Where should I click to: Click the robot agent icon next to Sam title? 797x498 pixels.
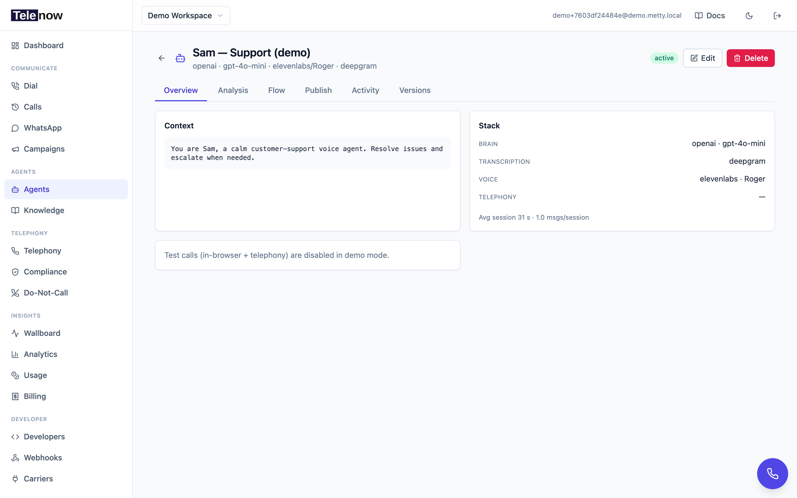click(x=180, y=58)
